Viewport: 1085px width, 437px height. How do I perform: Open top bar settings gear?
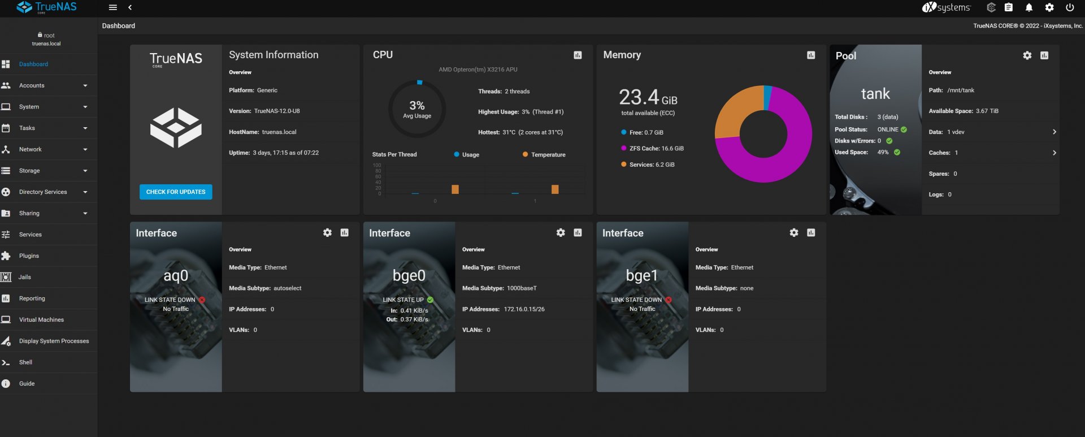(x=1049, y=7)
